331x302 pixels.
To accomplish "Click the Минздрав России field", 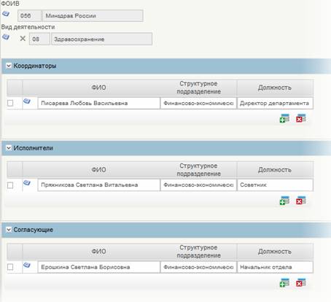I will tap(93, 16).
